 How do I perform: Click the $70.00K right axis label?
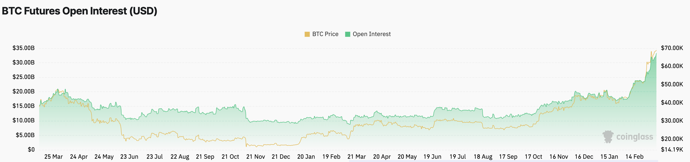pyautogui.click(x=672, y=48)
